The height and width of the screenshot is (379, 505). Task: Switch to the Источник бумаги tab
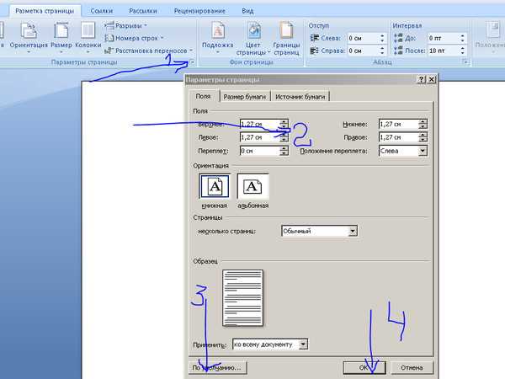(x=300, y=97)
